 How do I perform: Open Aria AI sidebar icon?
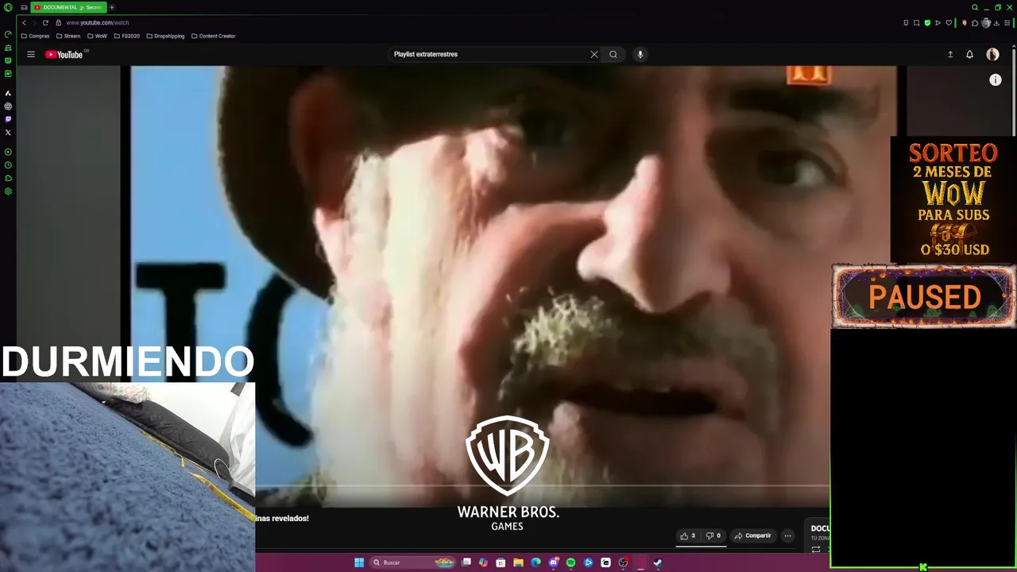(x=8, y=93)
